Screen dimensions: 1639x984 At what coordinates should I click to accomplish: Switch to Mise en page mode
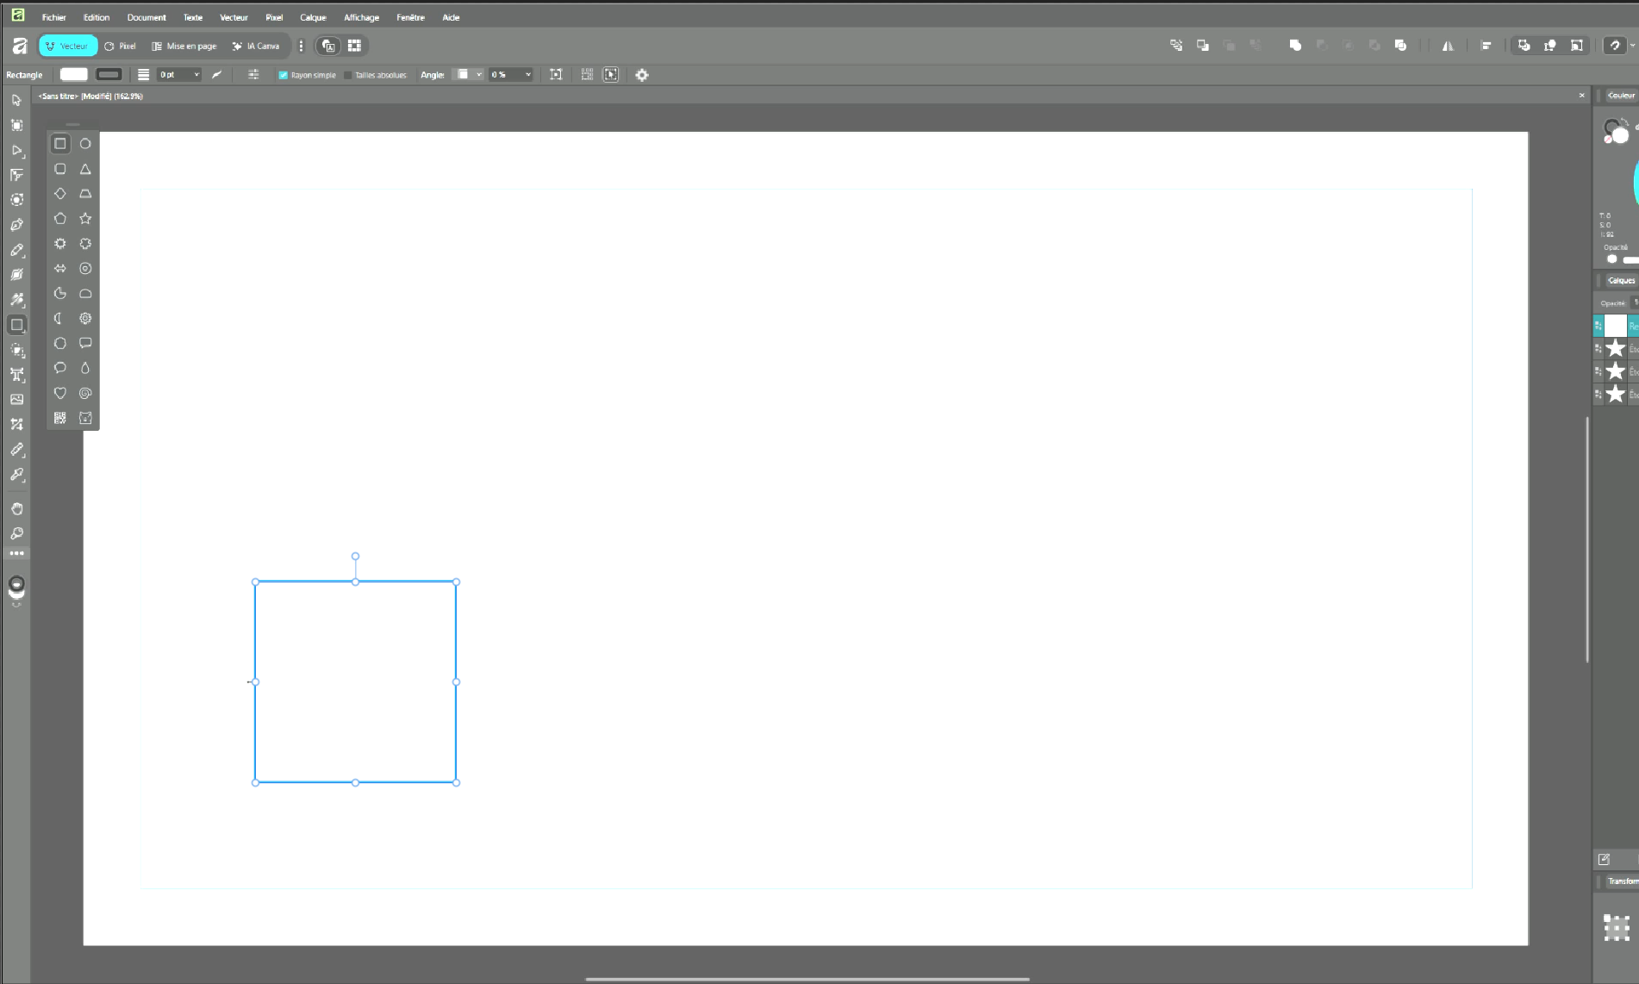coord(184,46)
